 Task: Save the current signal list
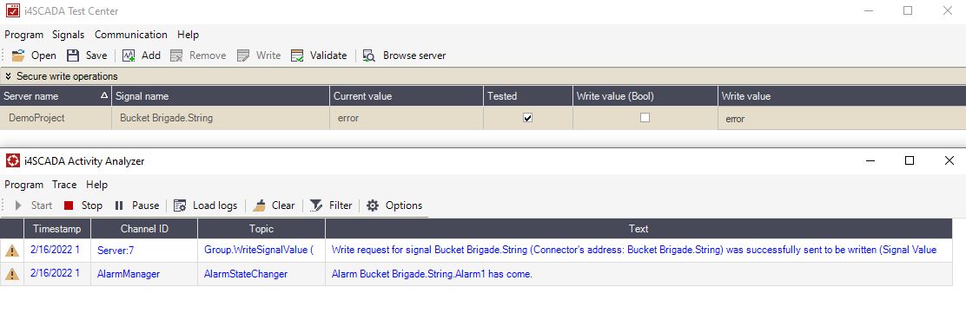87,55
